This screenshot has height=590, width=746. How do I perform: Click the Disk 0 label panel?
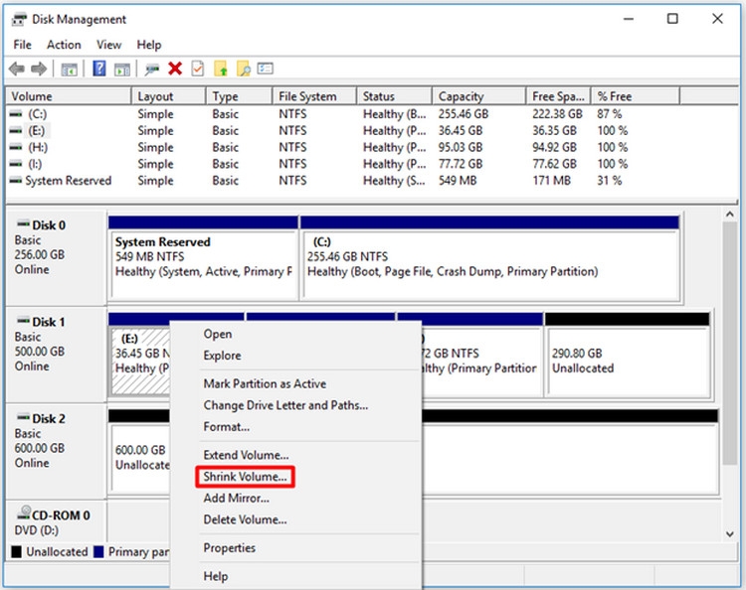56,257
